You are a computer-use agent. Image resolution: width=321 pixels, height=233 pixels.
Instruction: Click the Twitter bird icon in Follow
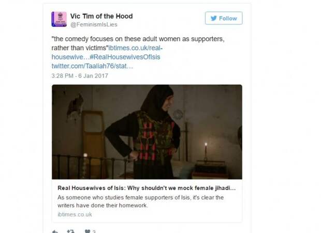(214, 19)
